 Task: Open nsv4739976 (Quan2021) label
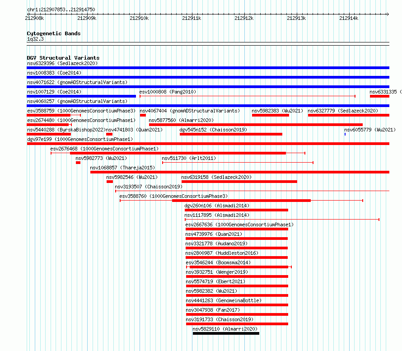tap(214, 234)
